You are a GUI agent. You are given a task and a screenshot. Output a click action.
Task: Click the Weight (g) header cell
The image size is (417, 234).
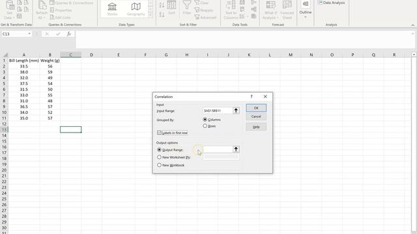[50, 60]
